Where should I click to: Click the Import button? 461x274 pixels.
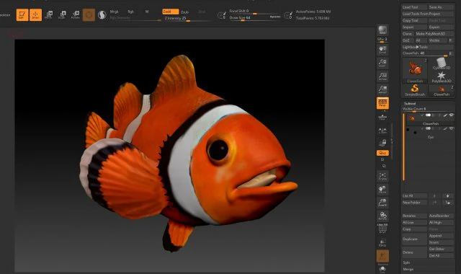pyautogui.click(x=414, y=27)
